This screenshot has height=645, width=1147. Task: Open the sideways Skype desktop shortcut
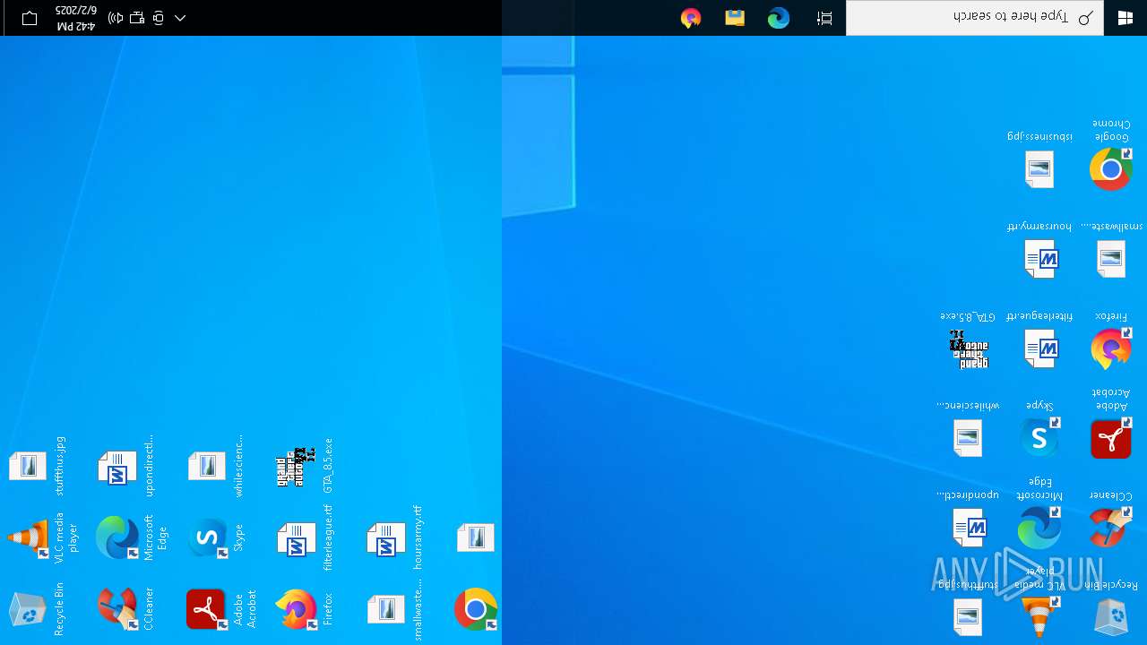point(207,537)
